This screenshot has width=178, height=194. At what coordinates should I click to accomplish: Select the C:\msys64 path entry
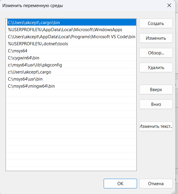[18, 51]
